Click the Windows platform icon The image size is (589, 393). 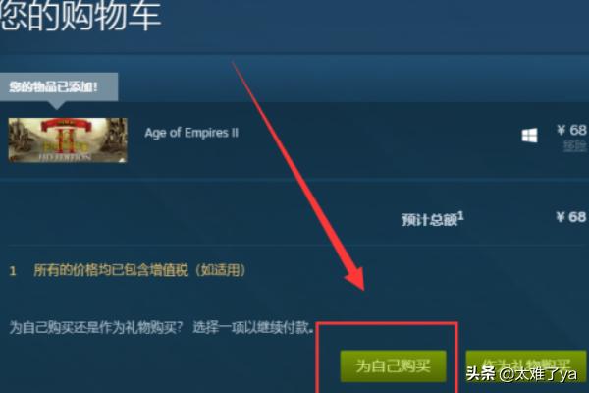click(529, 136)
